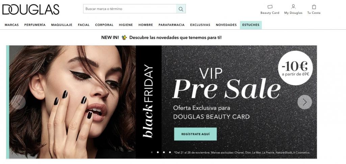The height and width of the screenshot is (164, 346).
Task: Click the search magnifier icon
Action: pos(181,9)
